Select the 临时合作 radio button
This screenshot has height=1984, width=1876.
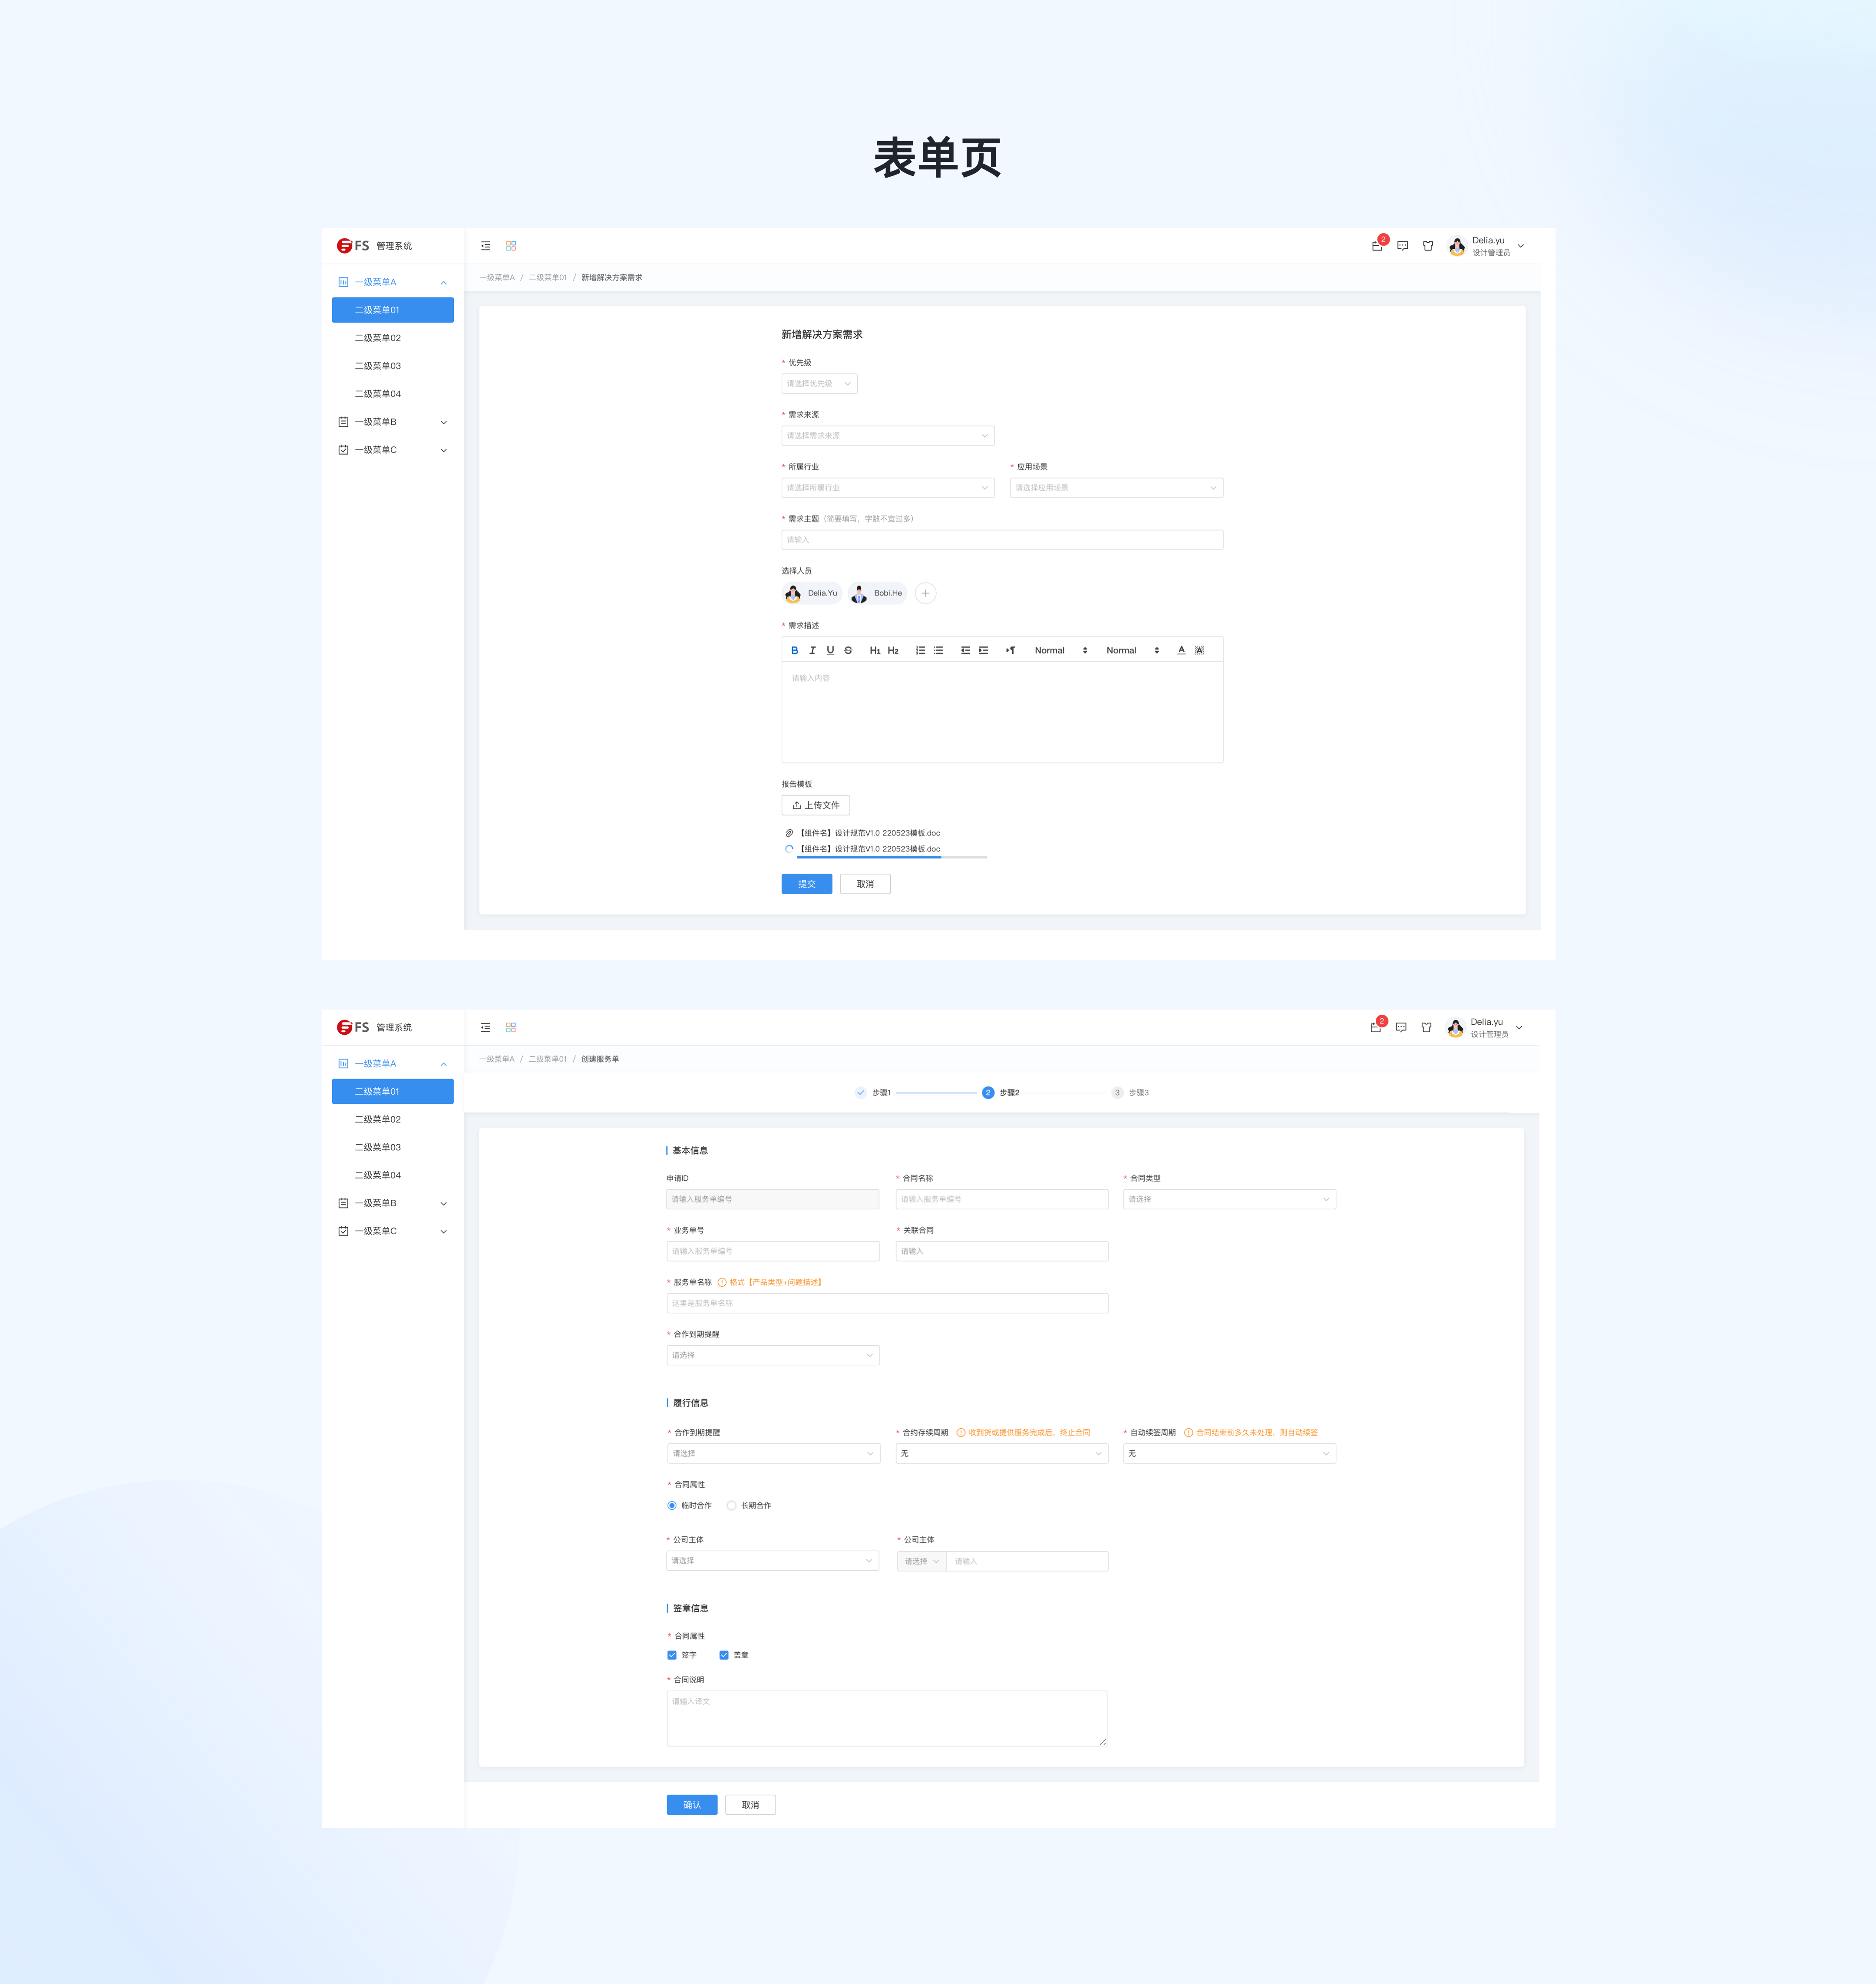[672, 1505]
